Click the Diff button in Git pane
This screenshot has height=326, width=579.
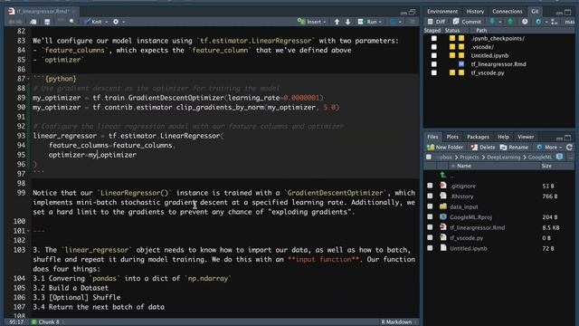[x=436, y=22]
